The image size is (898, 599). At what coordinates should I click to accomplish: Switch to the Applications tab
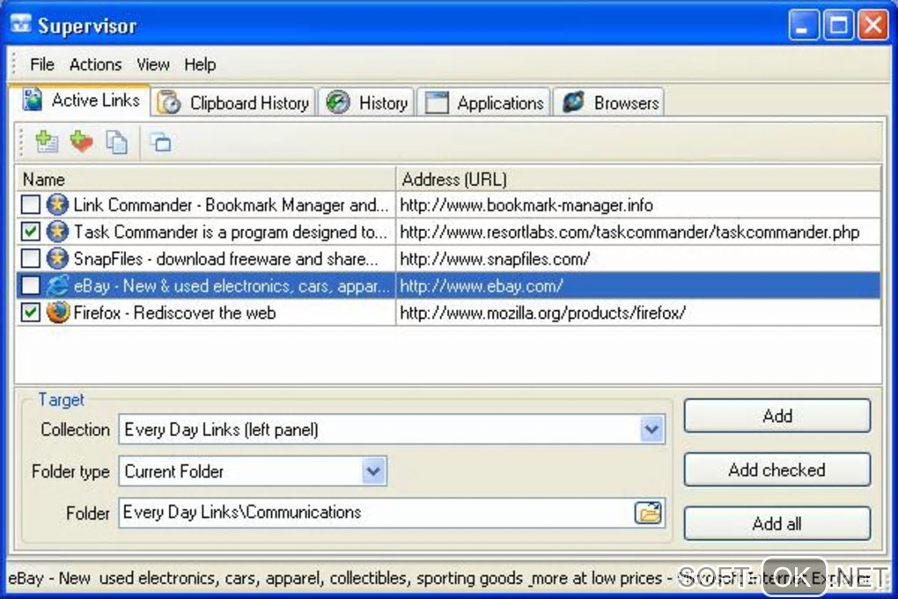coord(483,103)
